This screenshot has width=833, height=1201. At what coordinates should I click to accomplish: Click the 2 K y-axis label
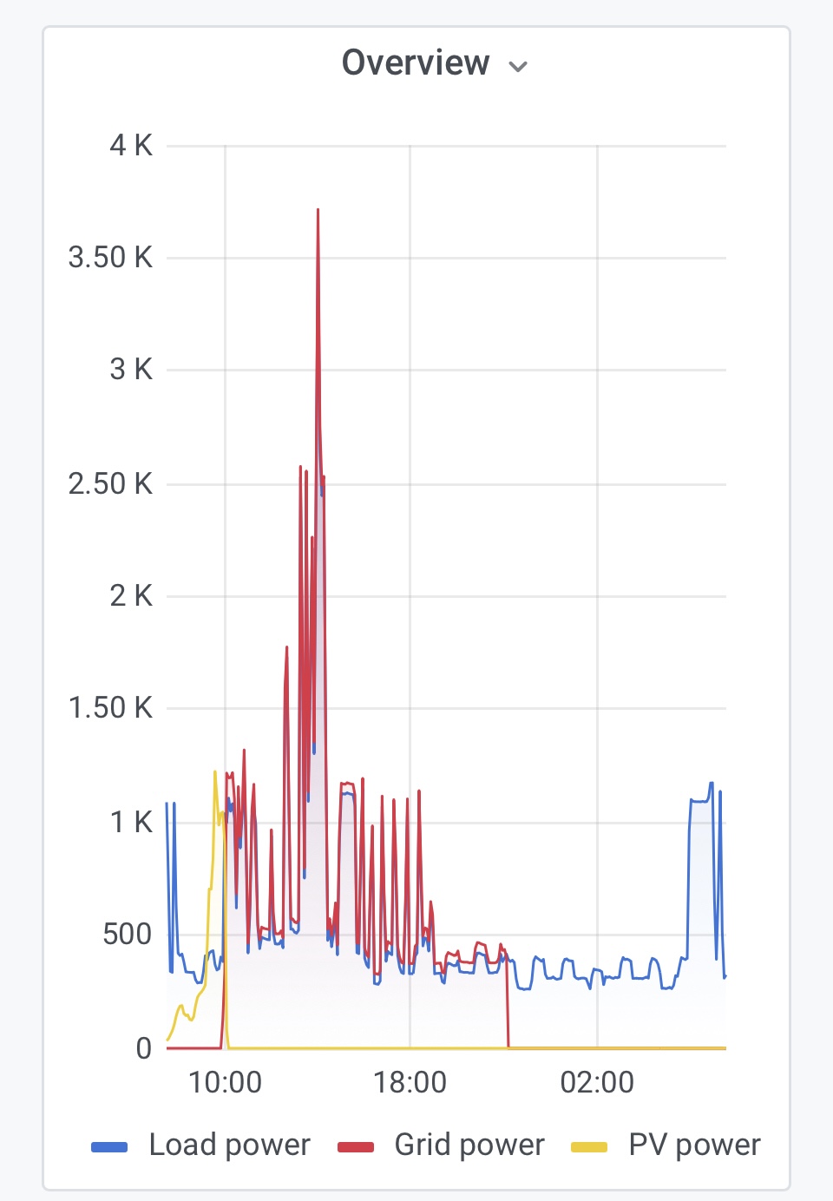coord(131,595)
